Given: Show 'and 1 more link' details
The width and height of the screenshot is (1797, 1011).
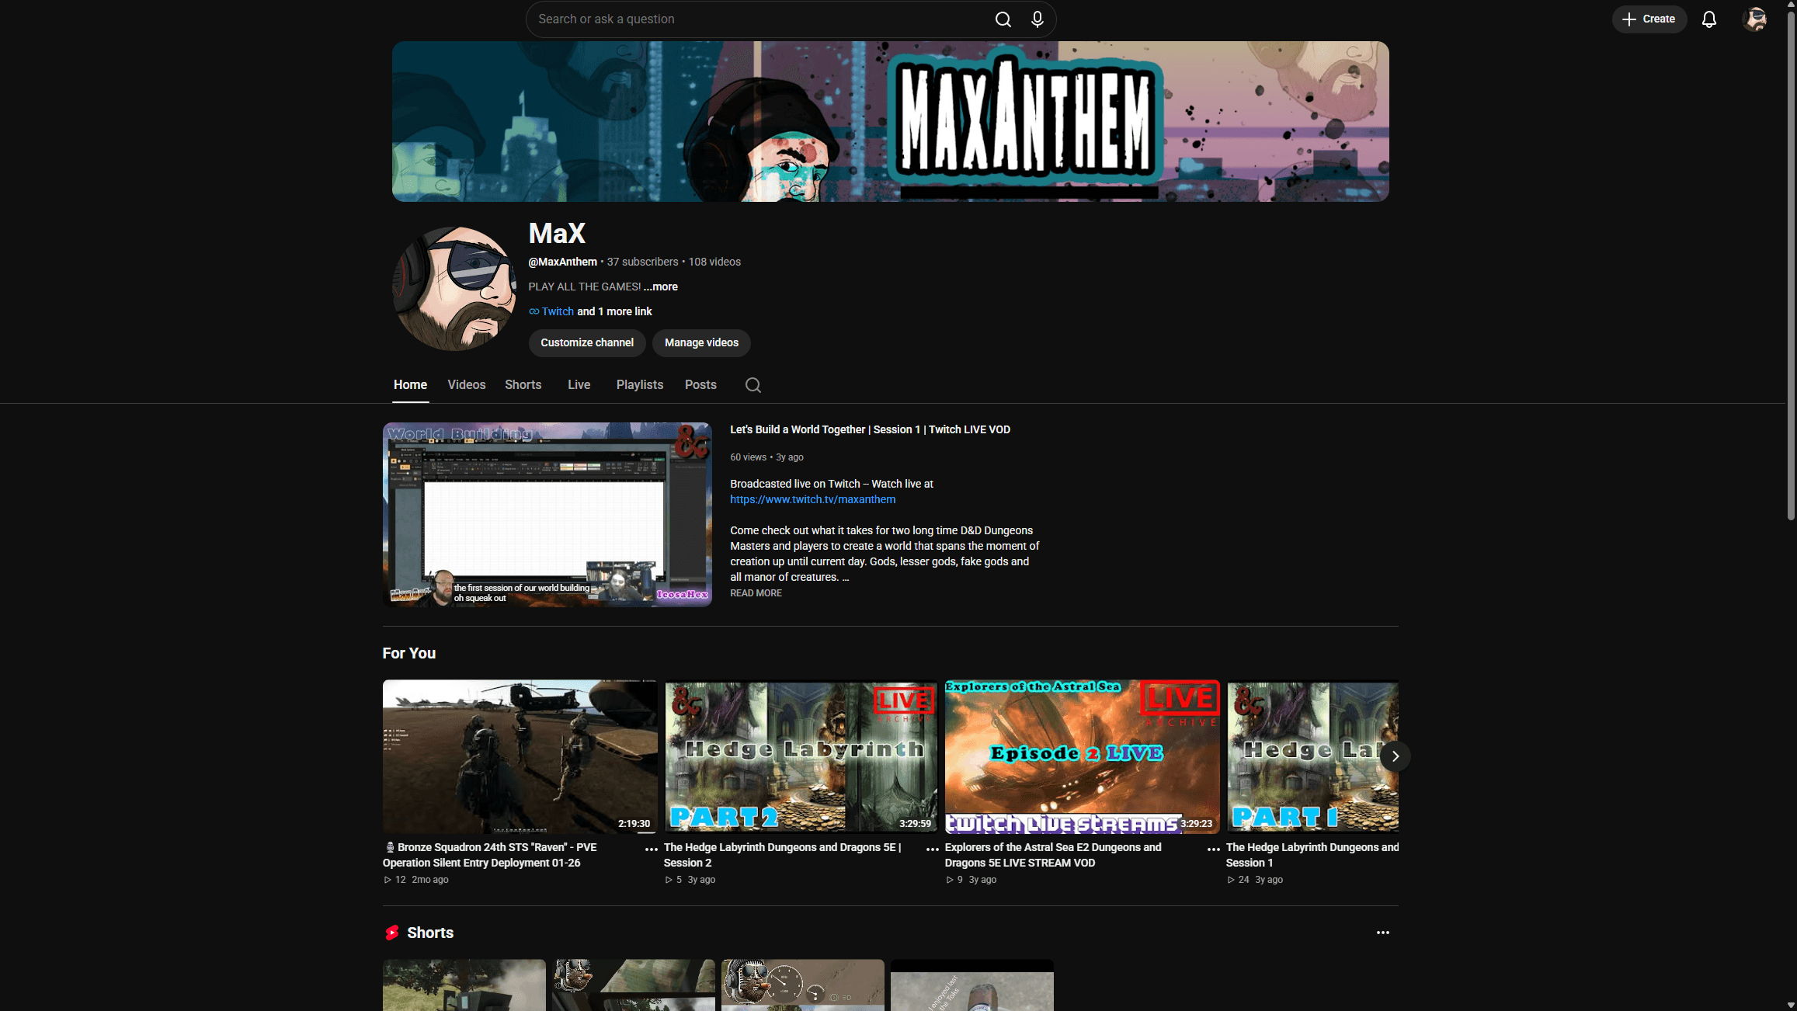Looking at the screenshot, I should pyautogui.click(x=614, y=311).
